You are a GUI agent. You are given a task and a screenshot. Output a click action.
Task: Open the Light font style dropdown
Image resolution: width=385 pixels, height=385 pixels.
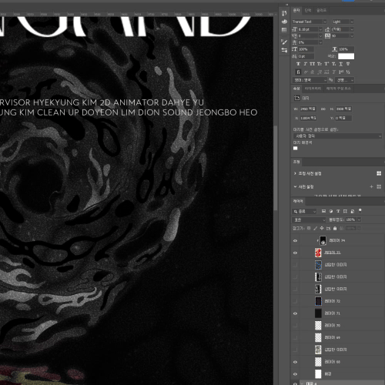click(343, 22)
